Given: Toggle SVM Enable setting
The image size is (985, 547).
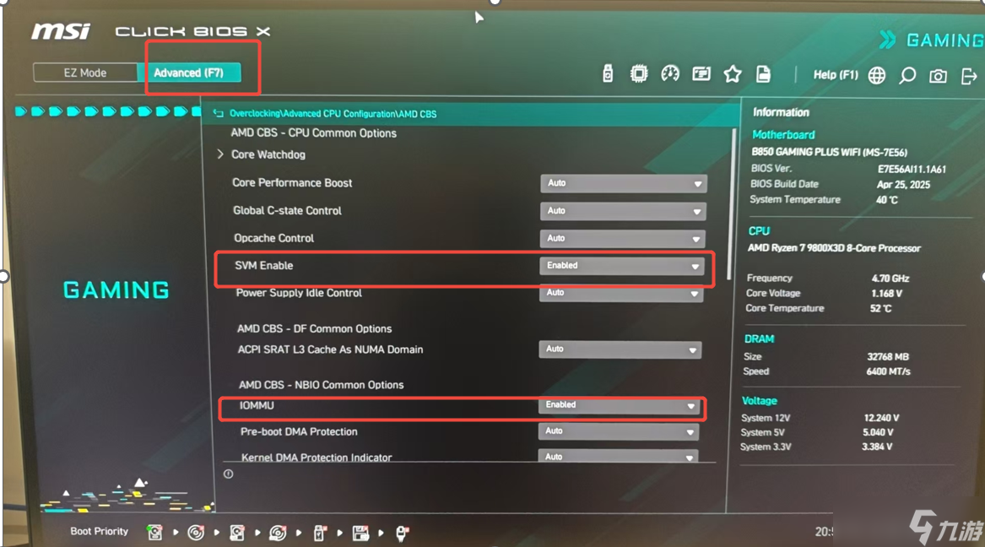Looking at the screenshot, I should (x=623, y=265).
